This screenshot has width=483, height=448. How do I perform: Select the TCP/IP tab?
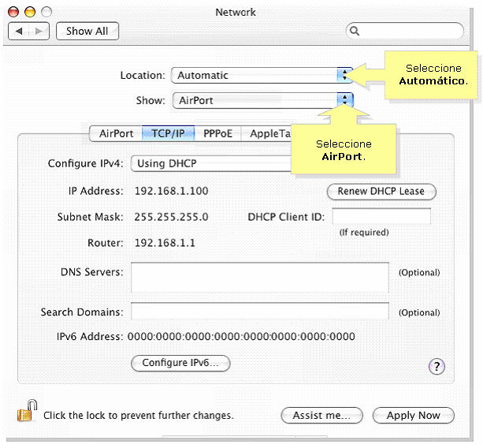click(x=168, y=133)
